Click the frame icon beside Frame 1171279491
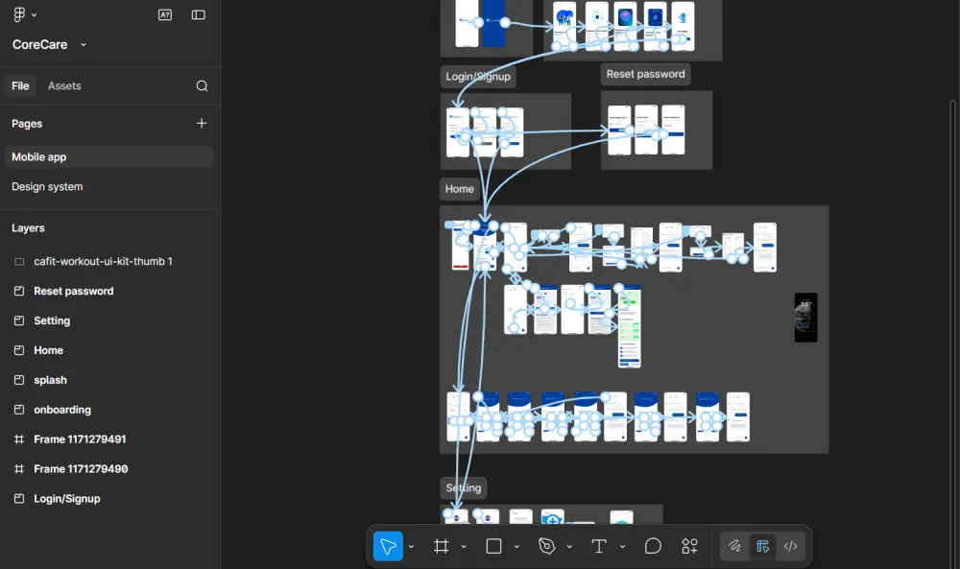This screenshot has width=960, height=569. tap(19, 439)
